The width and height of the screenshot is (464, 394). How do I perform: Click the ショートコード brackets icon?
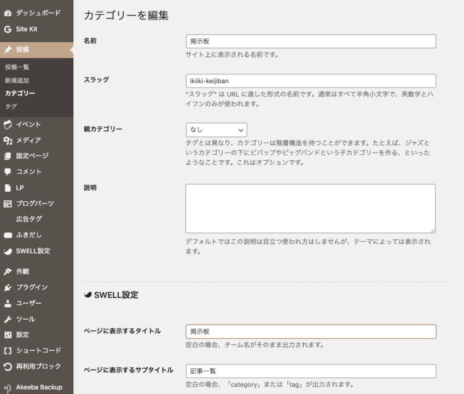point(8,351)
